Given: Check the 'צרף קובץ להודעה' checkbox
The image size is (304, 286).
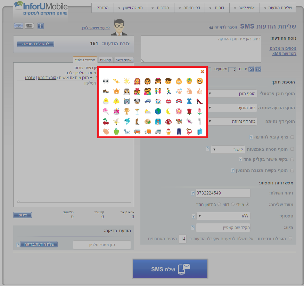Looking at the screenshot, I should 292,137.
